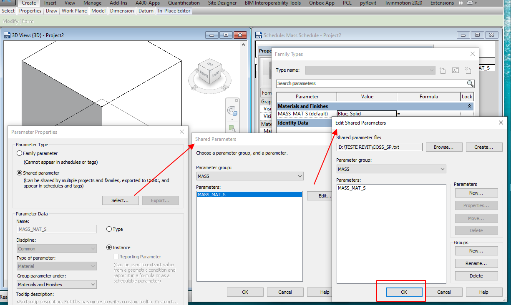Select the Shared parameter radio button
The width and height of the screenshot is (511, 305).
(19, 172)
